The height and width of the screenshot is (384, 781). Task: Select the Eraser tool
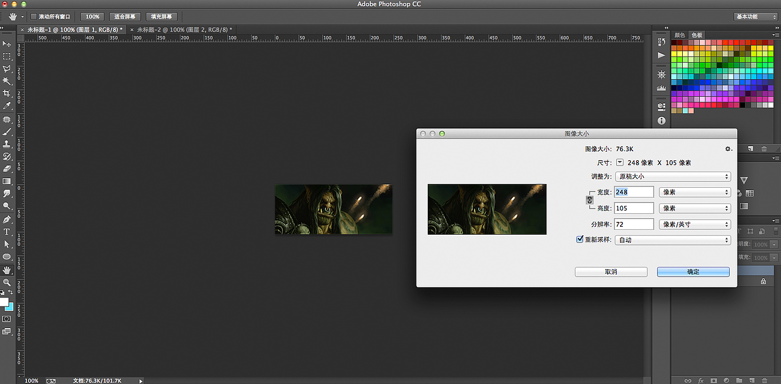pos(7,169)
